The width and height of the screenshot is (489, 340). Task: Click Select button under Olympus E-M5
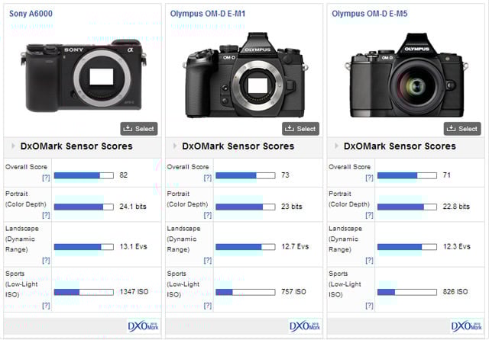(x=462, y=129)
